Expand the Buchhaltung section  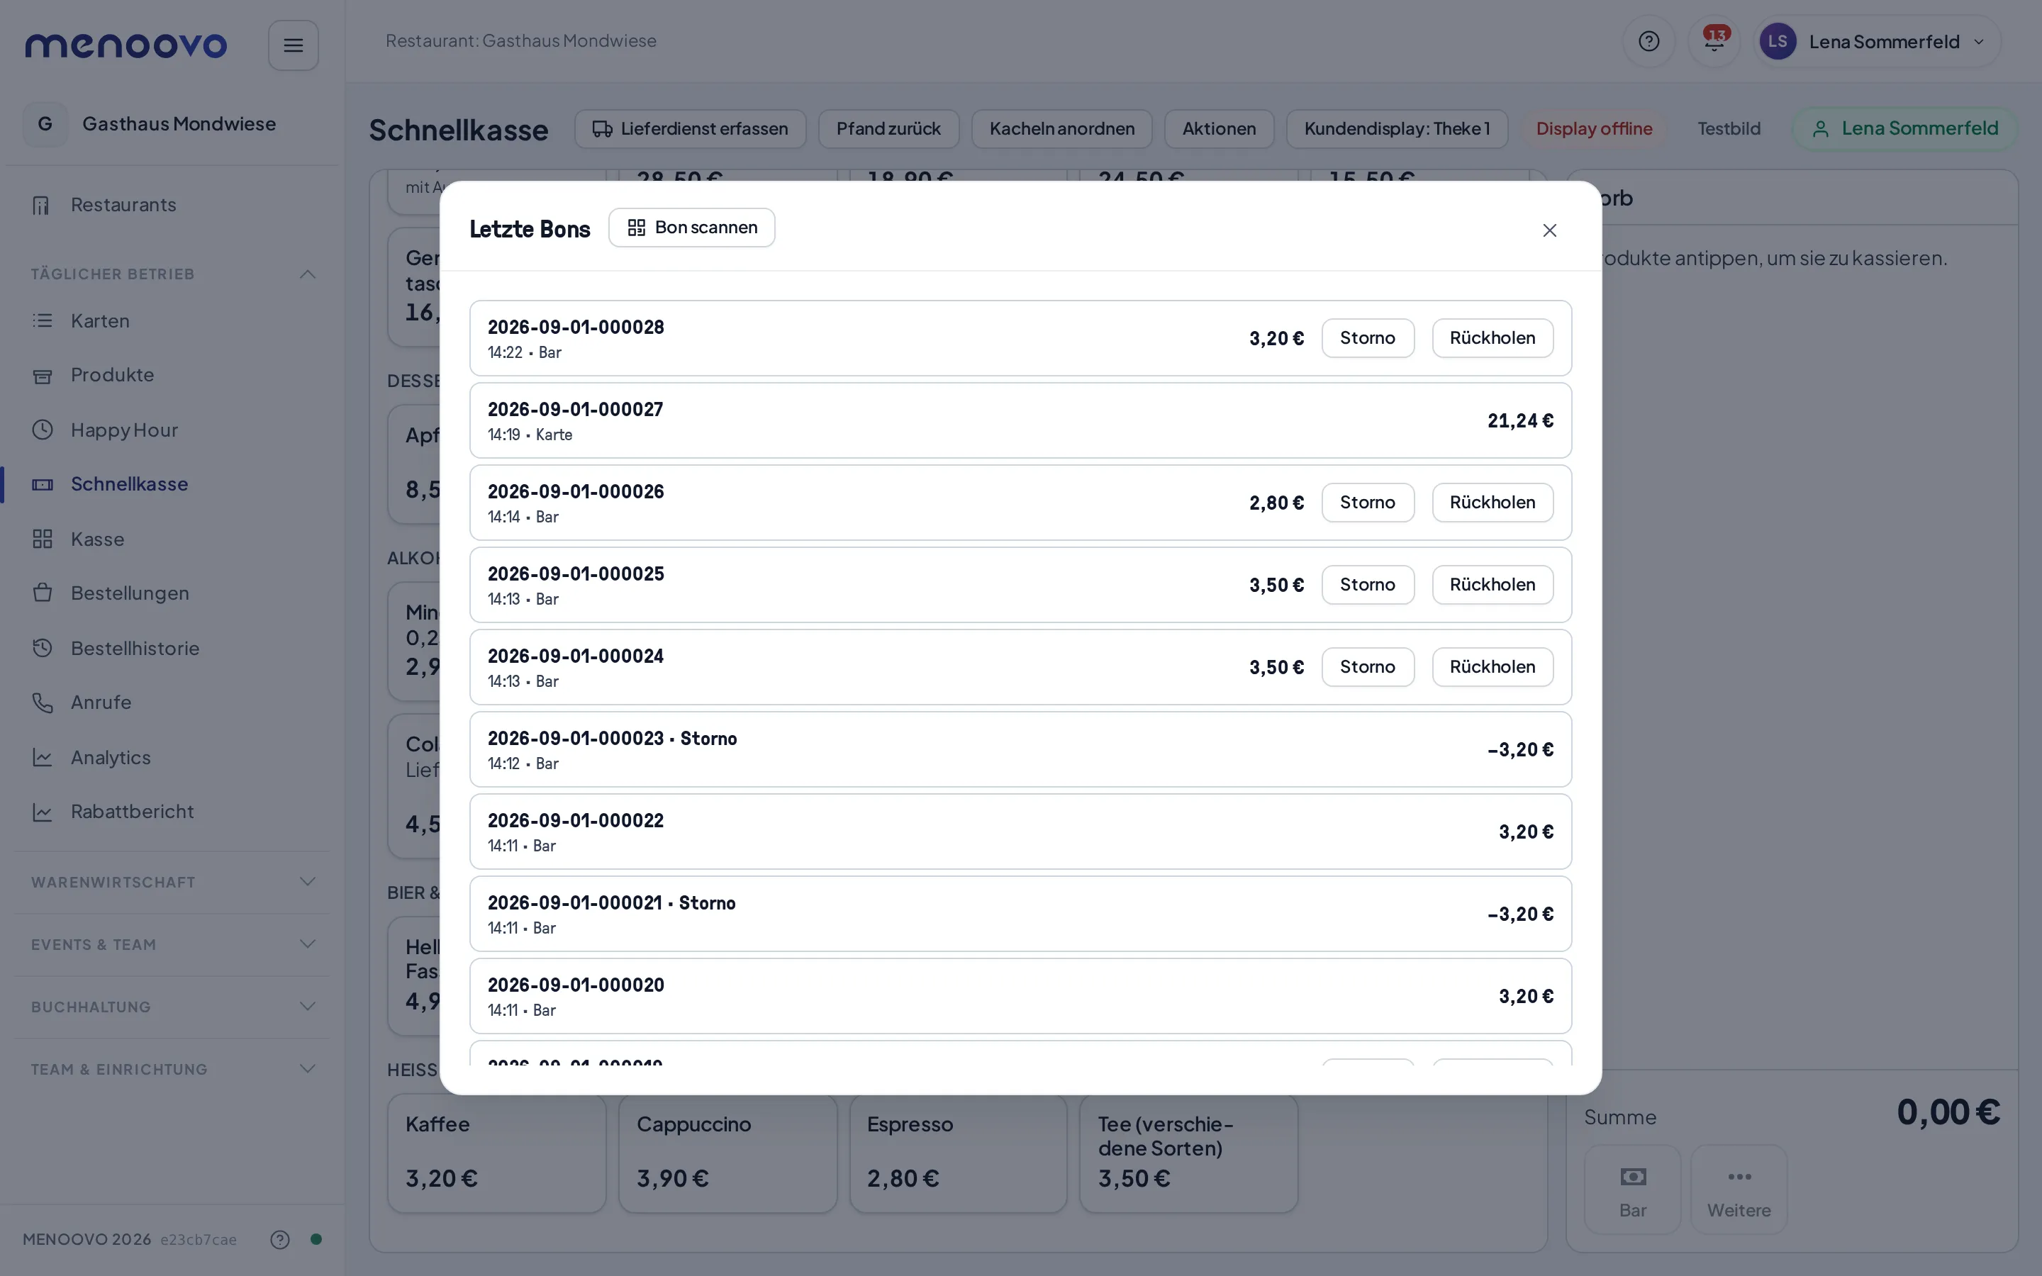[173, 1007]
